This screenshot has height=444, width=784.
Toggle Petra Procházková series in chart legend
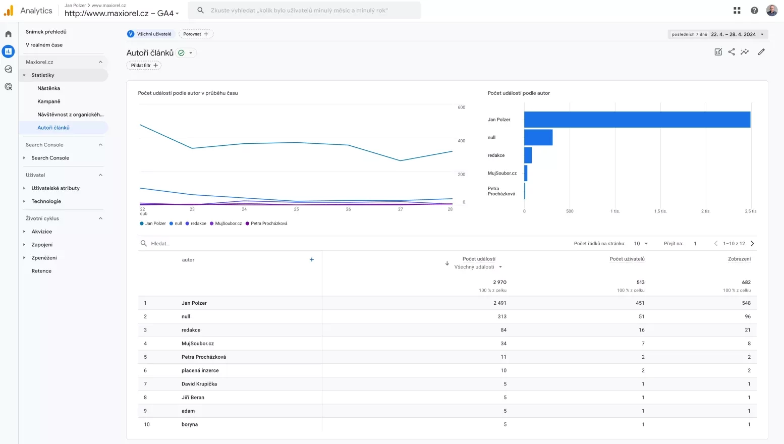[266, 224]
